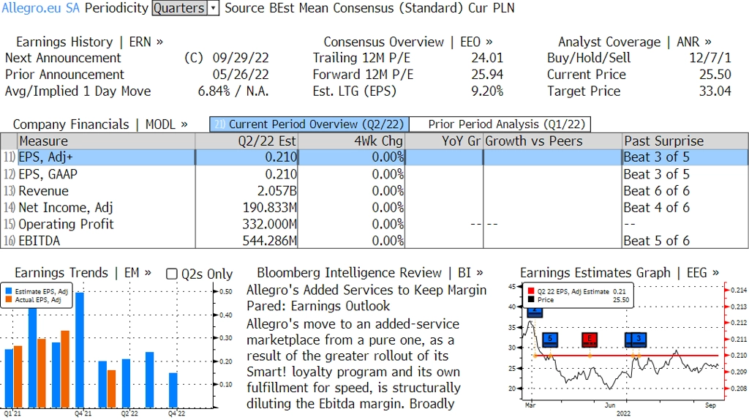The image size is (749, 420).
Task: Click the 2.057B revenue estimate cell
Action: tap(277, 191)
